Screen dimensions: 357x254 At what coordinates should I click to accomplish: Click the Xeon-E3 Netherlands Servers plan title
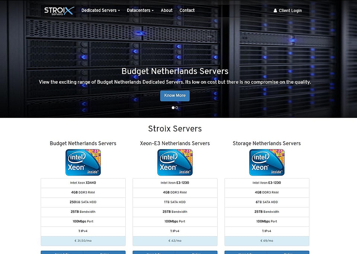[175, 144]
